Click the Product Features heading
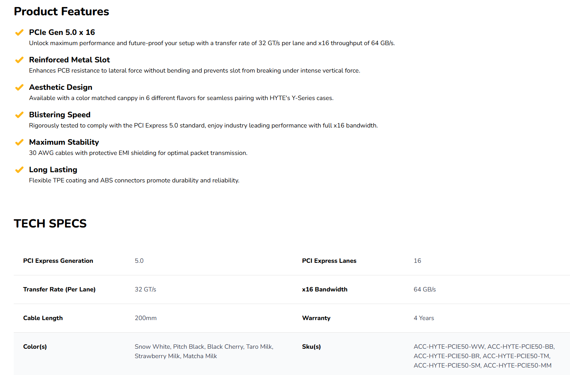Image resolution: width=570 pixels, height=375 pixels. (62, 11)
